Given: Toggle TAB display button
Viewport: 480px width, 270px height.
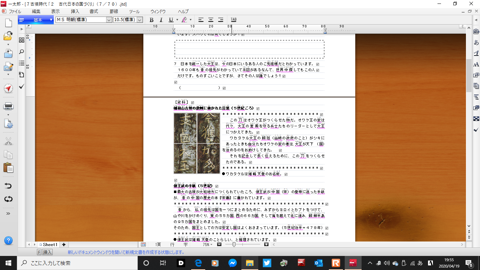Looking at the screenshot, I should (x=234, y=20).
